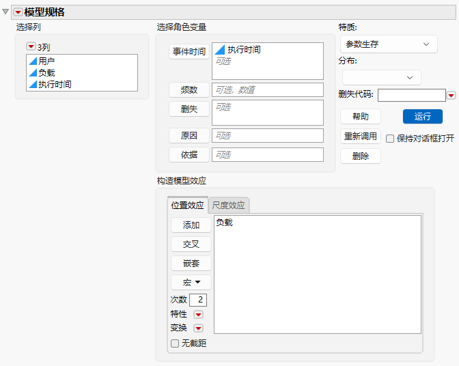The image size is (459, 366).
Task: Open the 特质 dropdown showing 参数生存
Action: [389, 44]
